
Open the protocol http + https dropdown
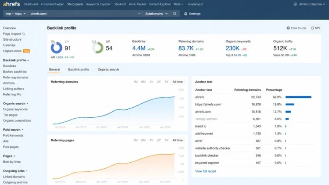pos(15,14)
